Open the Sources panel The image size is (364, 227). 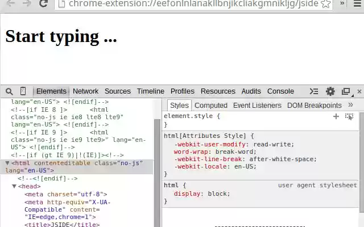pos(118,91)
